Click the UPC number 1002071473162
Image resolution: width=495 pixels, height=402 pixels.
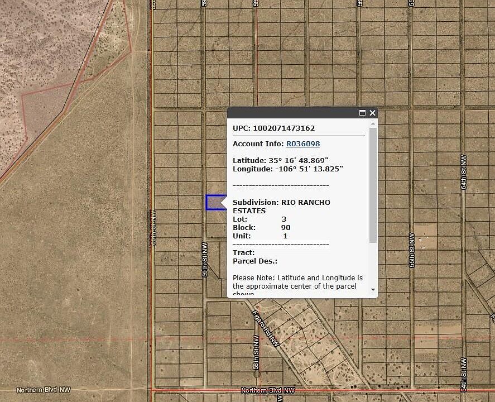(x=283, y=128)
